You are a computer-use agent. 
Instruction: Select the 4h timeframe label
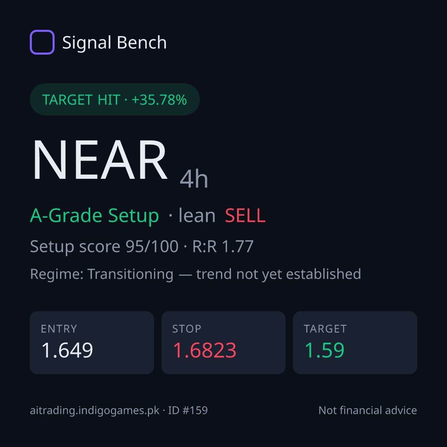pos(194,179)
